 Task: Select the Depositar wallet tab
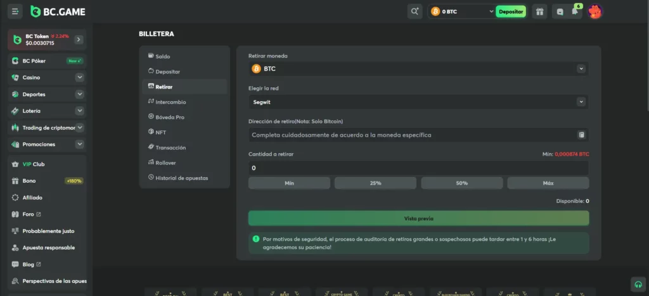click(x=184, y=71)
